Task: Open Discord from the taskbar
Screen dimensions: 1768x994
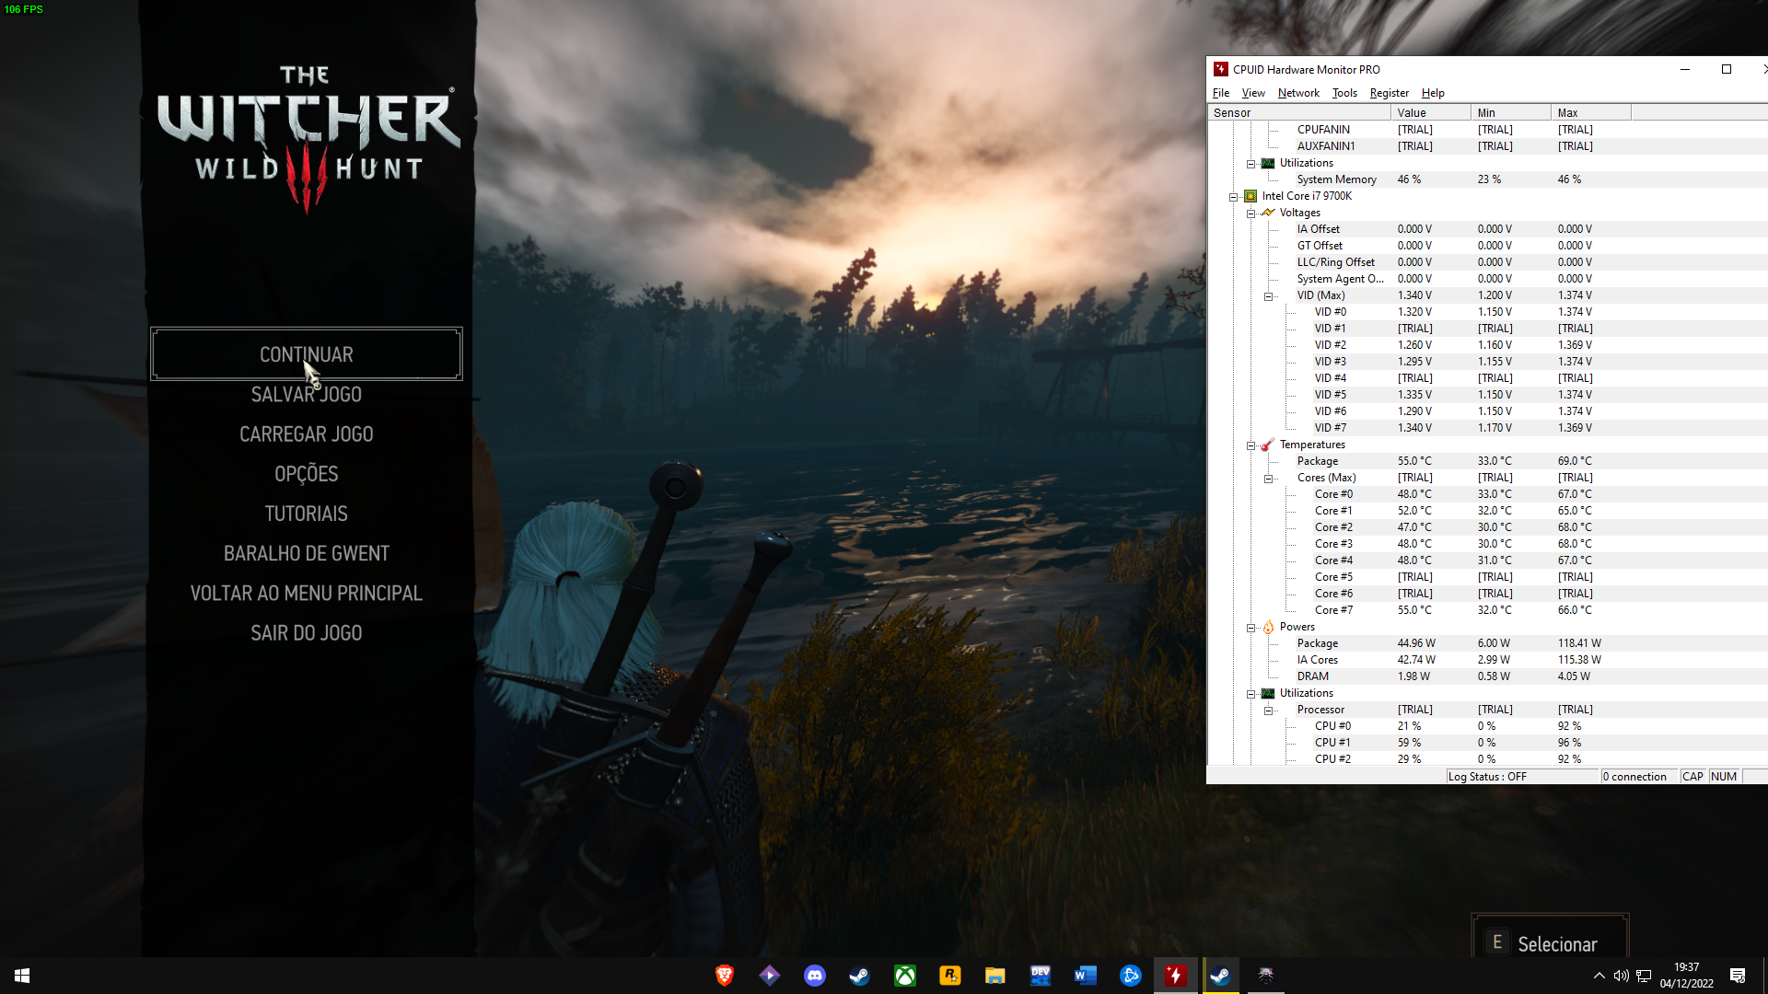Action: click(x=815, y=976)
